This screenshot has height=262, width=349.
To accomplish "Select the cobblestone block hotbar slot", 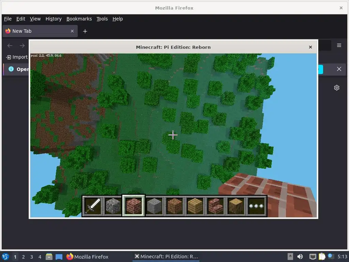I will click(x=113, y=206).
